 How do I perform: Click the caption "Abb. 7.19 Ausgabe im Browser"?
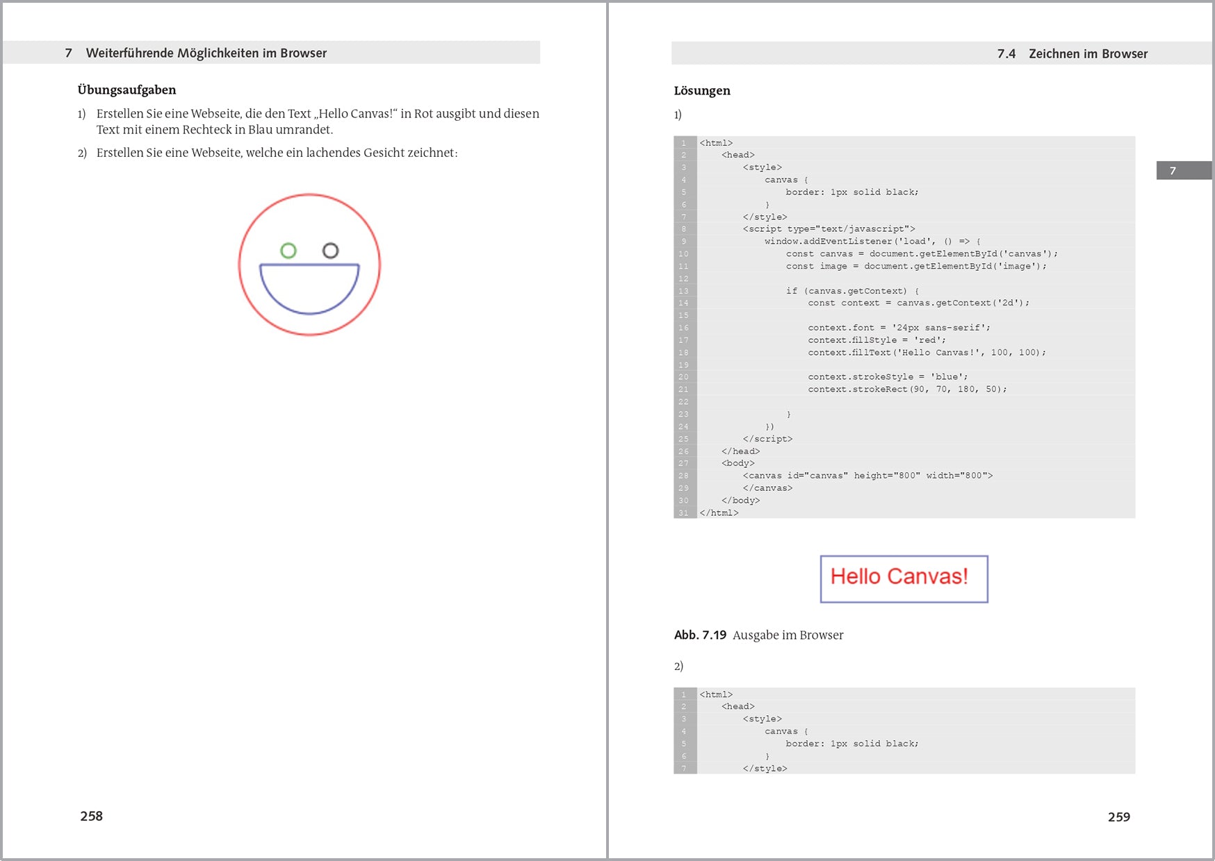758,635
